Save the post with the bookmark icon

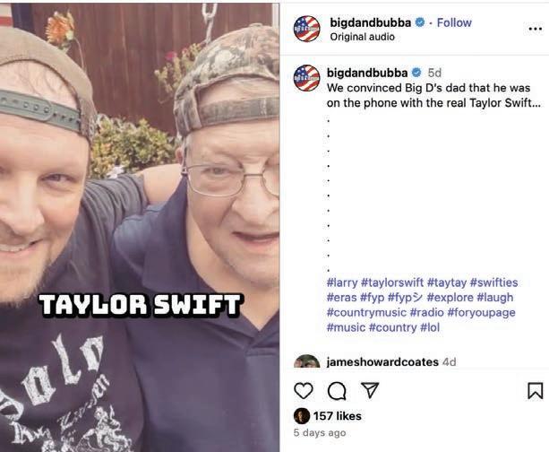[536, 391]
